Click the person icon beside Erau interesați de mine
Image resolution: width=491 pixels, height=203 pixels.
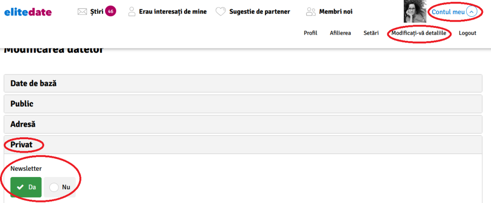click(132, 12)
